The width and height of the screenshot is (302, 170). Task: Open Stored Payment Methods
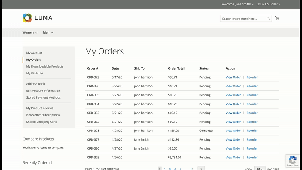(43, 97)
